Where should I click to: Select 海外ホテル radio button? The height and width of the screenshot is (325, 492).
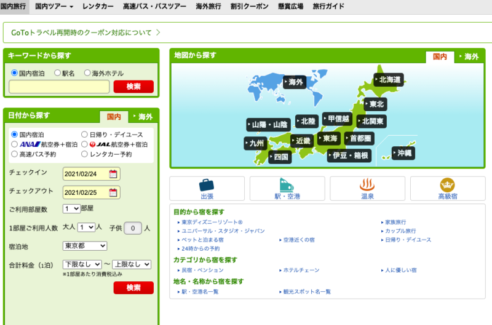click(x=87, y=72)
